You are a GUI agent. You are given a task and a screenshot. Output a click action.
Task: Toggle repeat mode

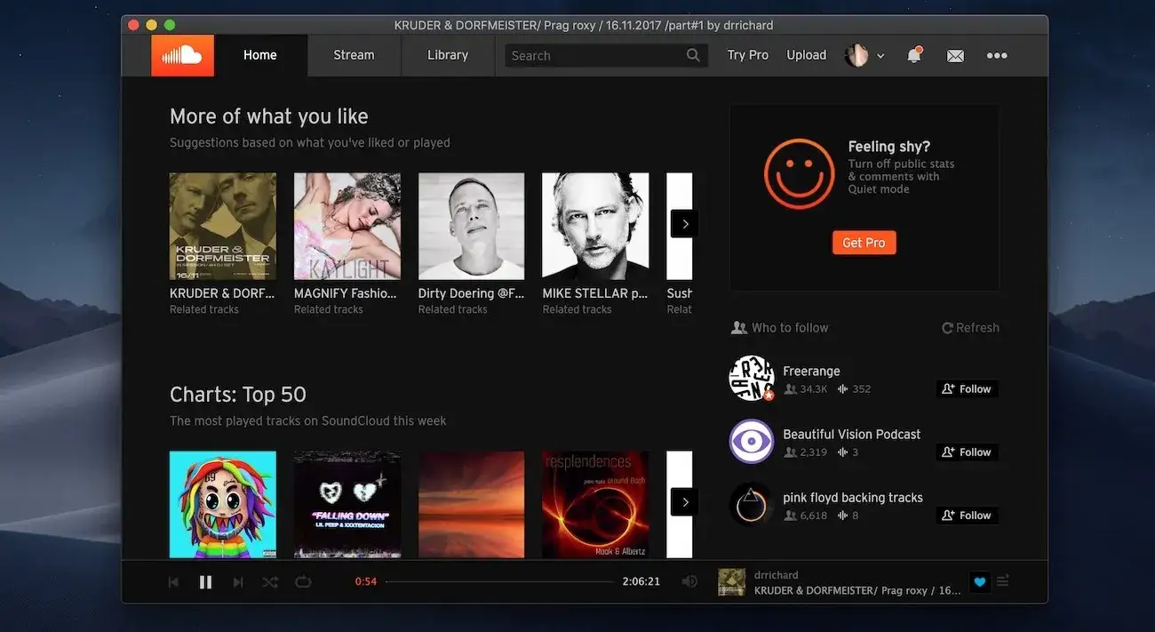[303, 582]
